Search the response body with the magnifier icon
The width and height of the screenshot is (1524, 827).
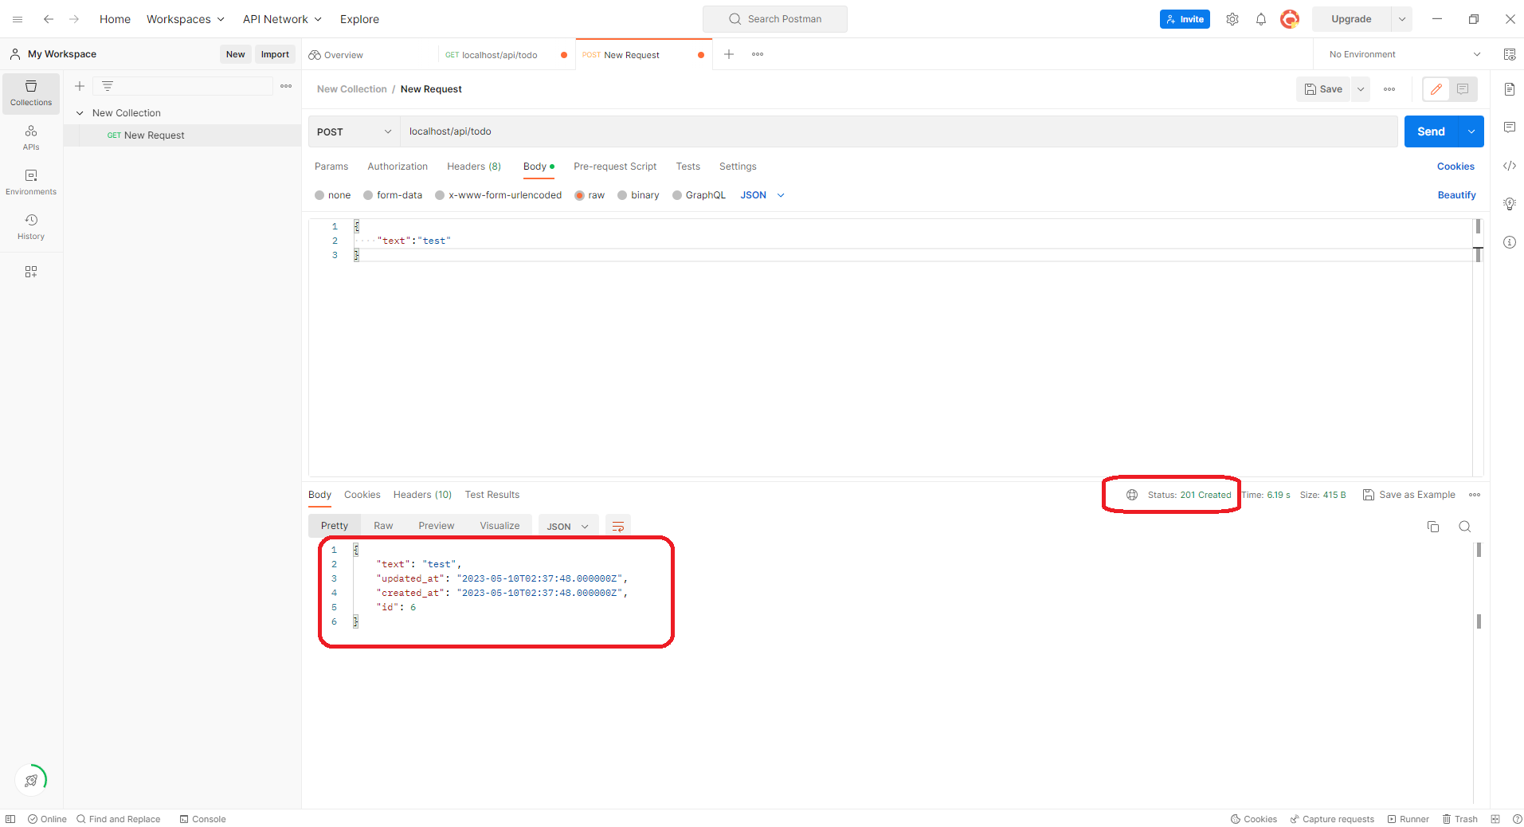point(1465,526)
